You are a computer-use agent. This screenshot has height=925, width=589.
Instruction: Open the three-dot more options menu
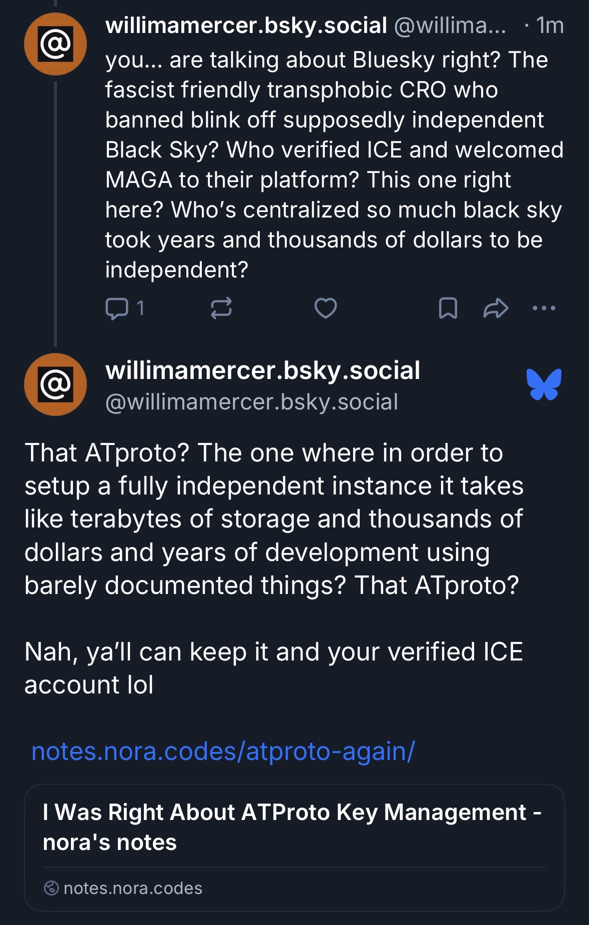544,308
